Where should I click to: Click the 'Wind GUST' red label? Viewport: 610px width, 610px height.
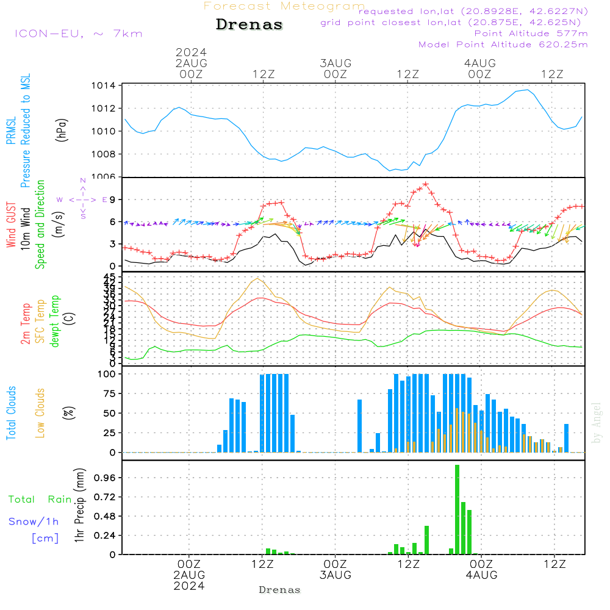click(x=11, y=224)
